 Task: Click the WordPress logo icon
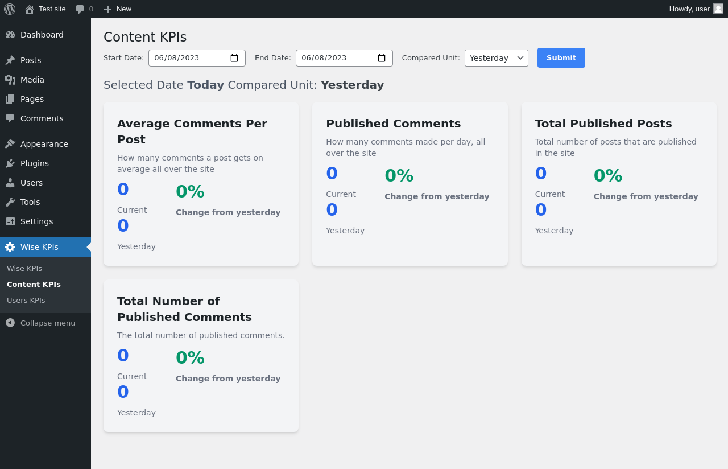[x=10, y=9]
